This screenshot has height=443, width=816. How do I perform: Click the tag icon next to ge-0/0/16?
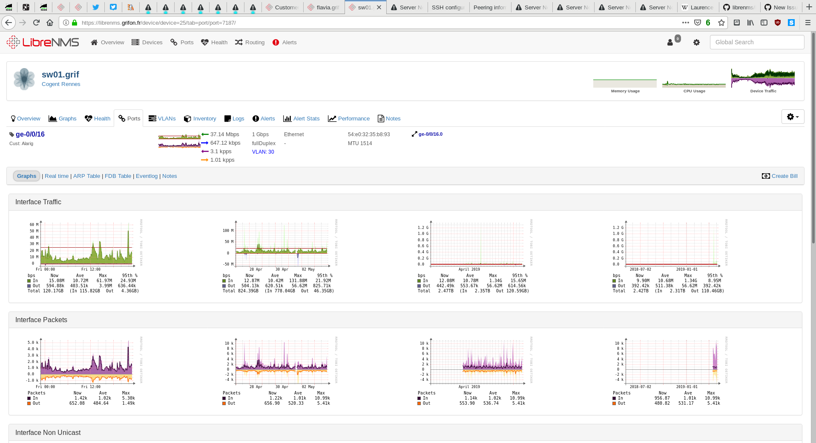(x=12, y=134)
